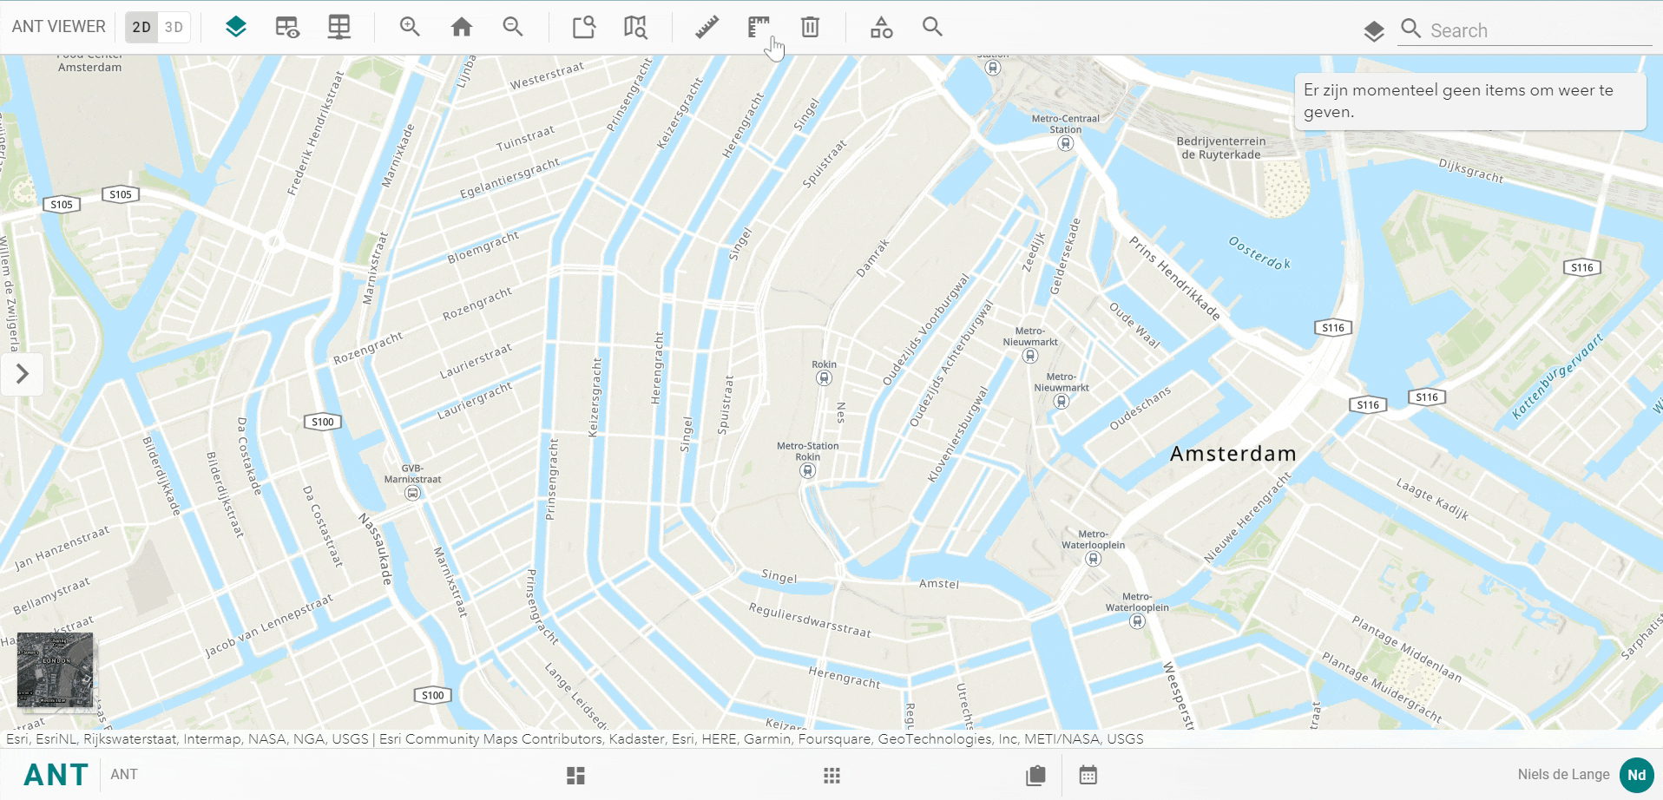
Task: Activate the area measurement tool
Action: click(759, 27)
